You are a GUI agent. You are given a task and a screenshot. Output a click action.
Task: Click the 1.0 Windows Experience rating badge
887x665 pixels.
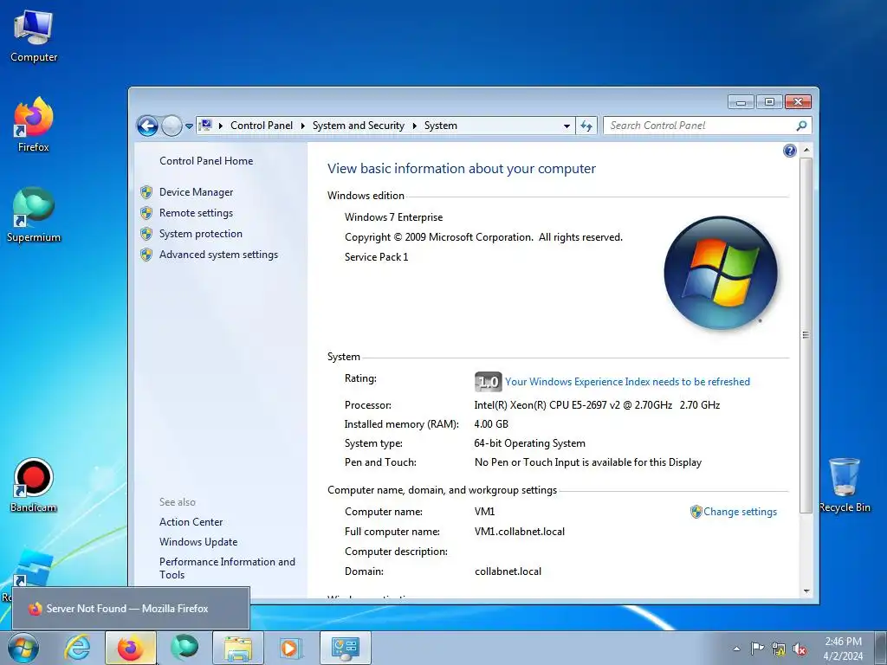488,382
